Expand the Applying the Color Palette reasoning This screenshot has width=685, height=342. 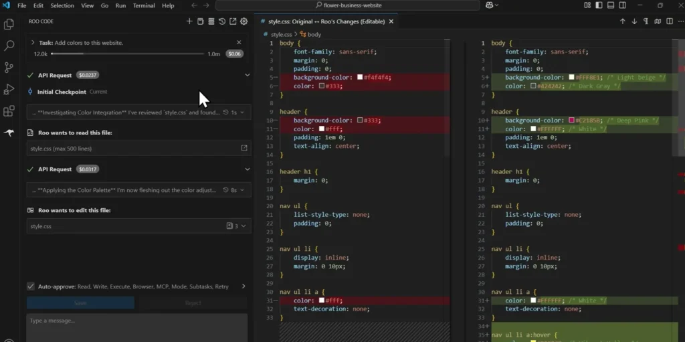(x=242, y=190)
